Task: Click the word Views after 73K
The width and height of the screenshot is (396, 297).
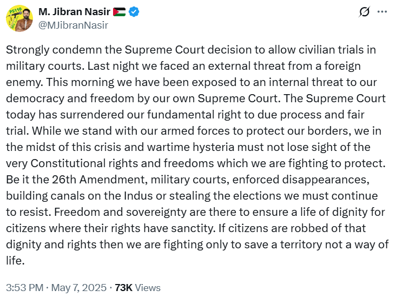Action: 148,288
